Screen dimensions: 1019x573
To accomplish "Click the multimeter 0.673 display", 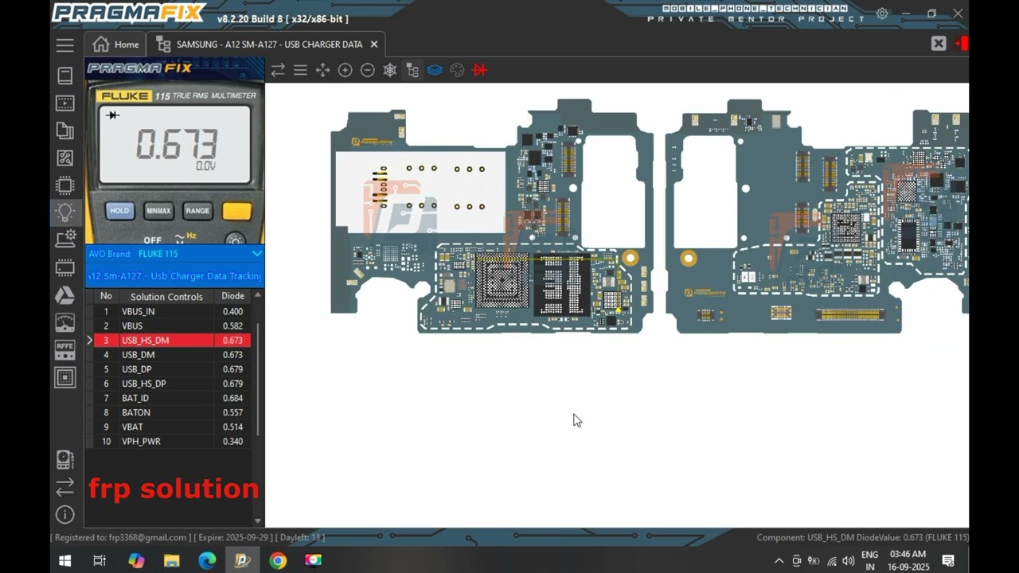I will [x=175, y=144].
